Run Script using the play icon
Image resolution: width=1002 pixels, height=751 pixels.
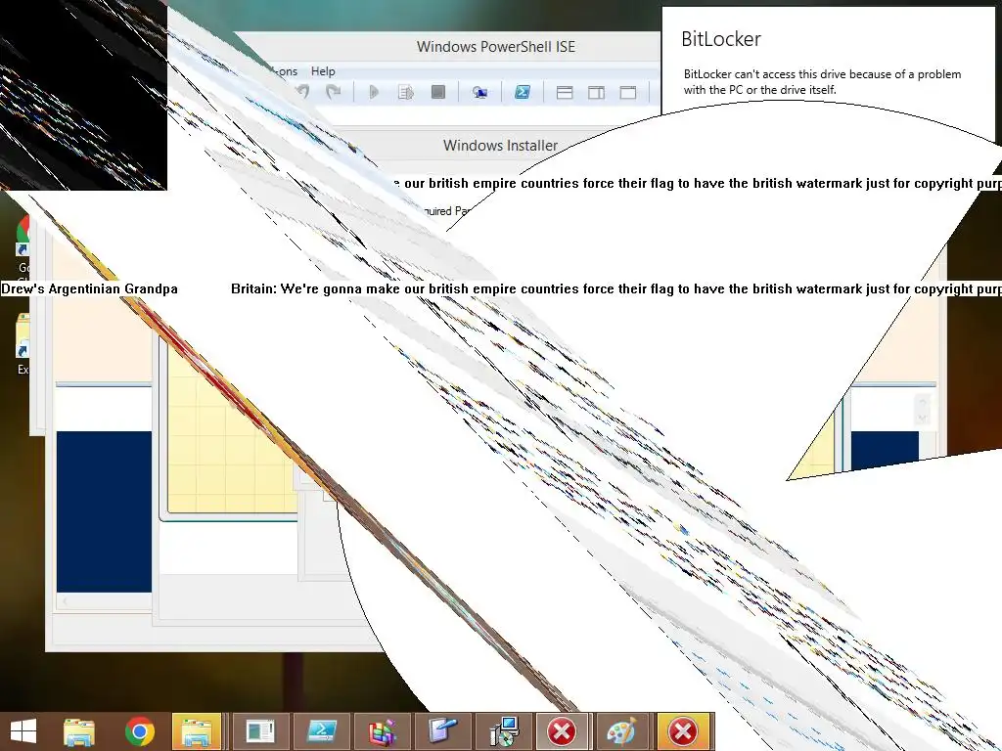374,92
